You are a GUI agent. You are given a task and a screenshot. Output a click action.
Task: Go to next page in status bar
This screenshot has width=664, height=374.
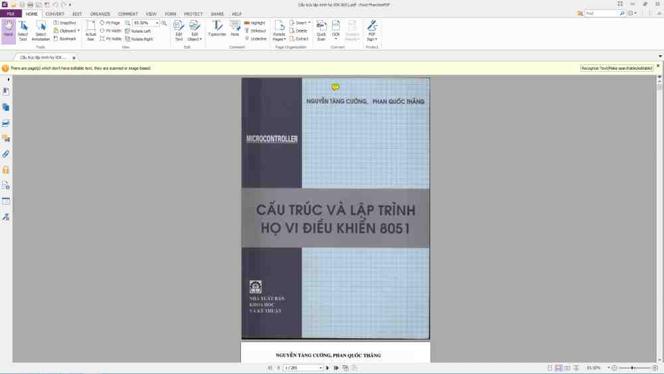327,367
